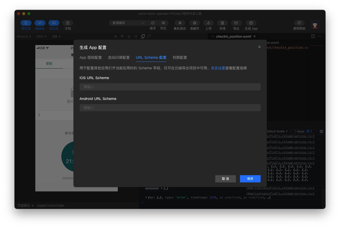The width and height of the screenshot is (340, 228).
Task: Open the 普通编译 compile mode dropdown
Action: (128, 23)
